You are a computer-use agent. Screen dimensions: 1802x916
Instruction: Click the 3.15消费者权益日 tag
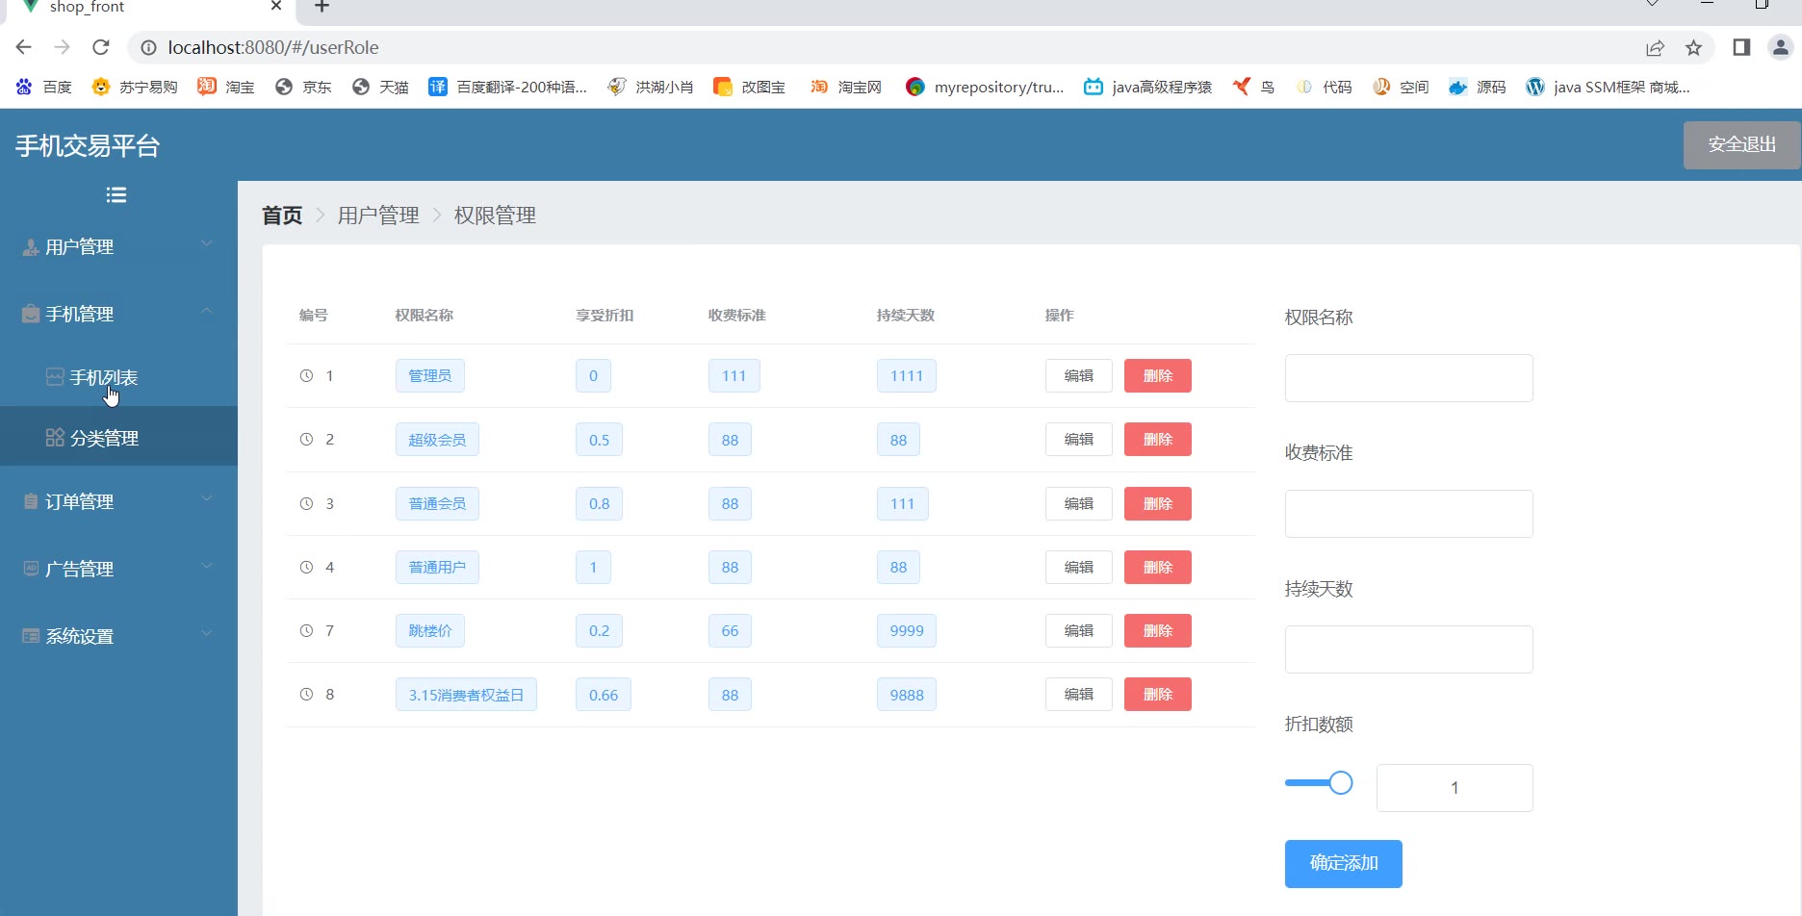tap(466, 695)
